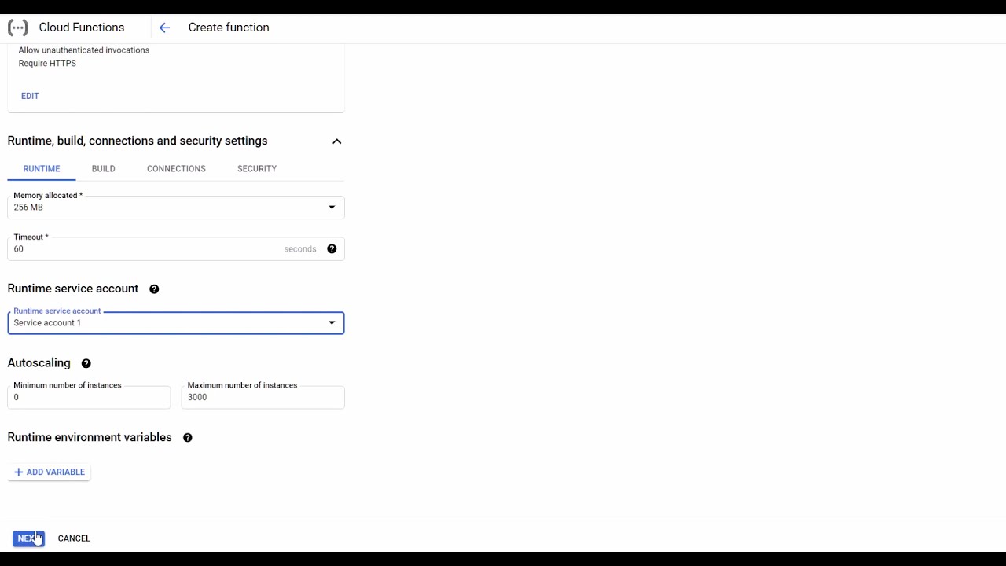1006x566 pixels.
Task: Click the Create function heading
Action: click(229, 28)
